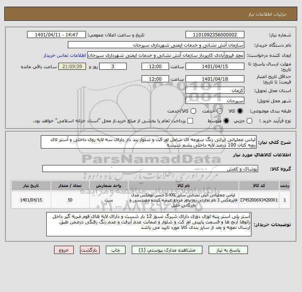Click the response deadline date 1401/04/15 field
The height and width of the screenshot is (292, 302).
point(215,66)
